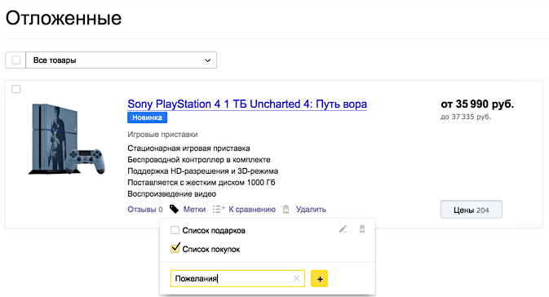Click Поставляется с жестким диском 1000 Гб
This screenshot has width=549, height=297.
coord(201,183)
